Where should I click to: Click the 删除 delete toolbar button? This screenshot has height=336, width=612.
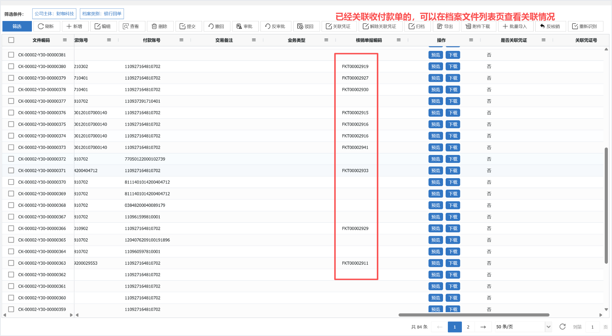pyautogui.click(x=160, y=26)
